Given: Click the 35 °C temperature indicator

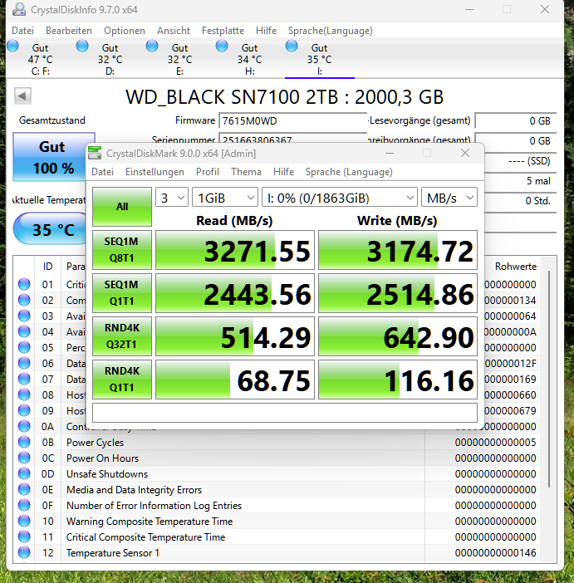Looking at the screenshot, I should (50, 229).
